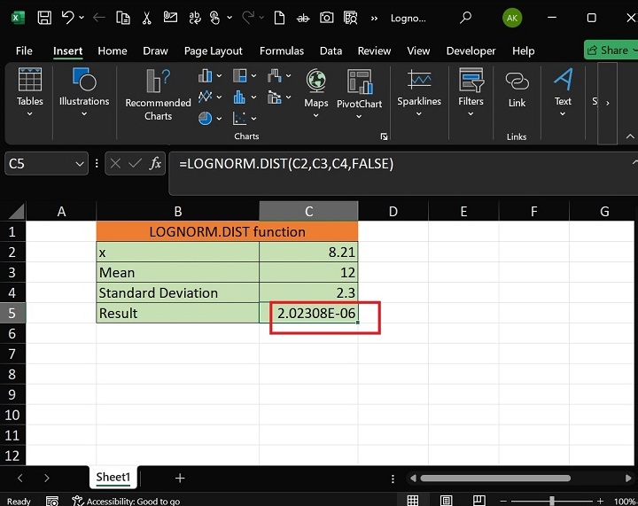Switch to the Sheet1 tab
The image size is (638, 506).
pos(113,478)
